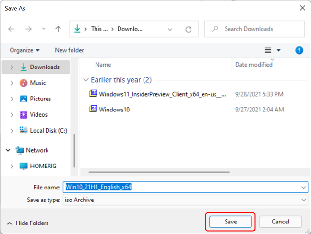311x234 pixels.
Task: Expand the address bar history dropdown
Action: point(170,30)
